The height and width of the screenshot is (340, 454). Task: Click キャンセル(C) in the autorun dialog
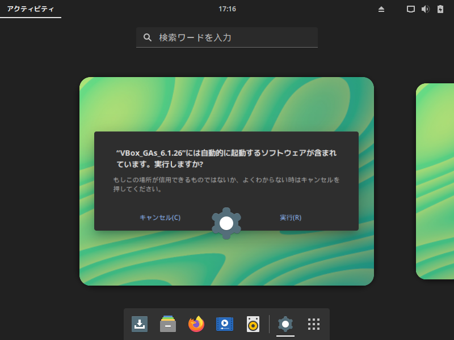point(160,218)
